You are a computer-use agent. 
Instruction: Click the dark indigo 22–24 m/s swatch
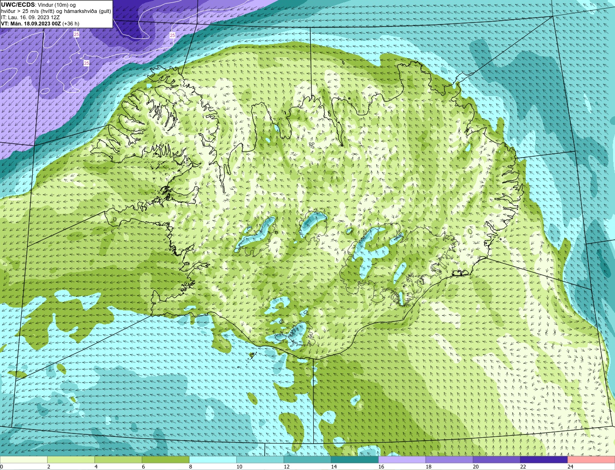pyautogui.click(x=544, y=459)
